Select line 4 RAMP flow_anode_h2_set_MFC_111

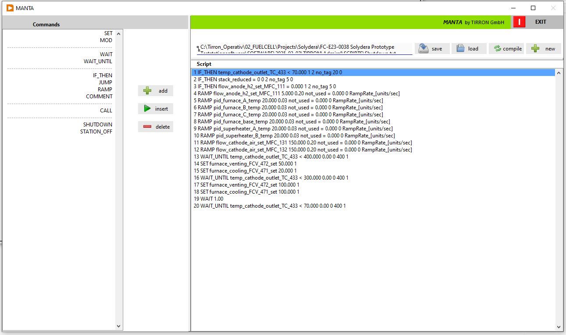click(x=296, y=94)
